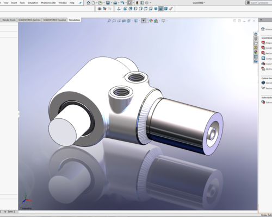Click the Welcome link in the task pane

pos(267,29)
